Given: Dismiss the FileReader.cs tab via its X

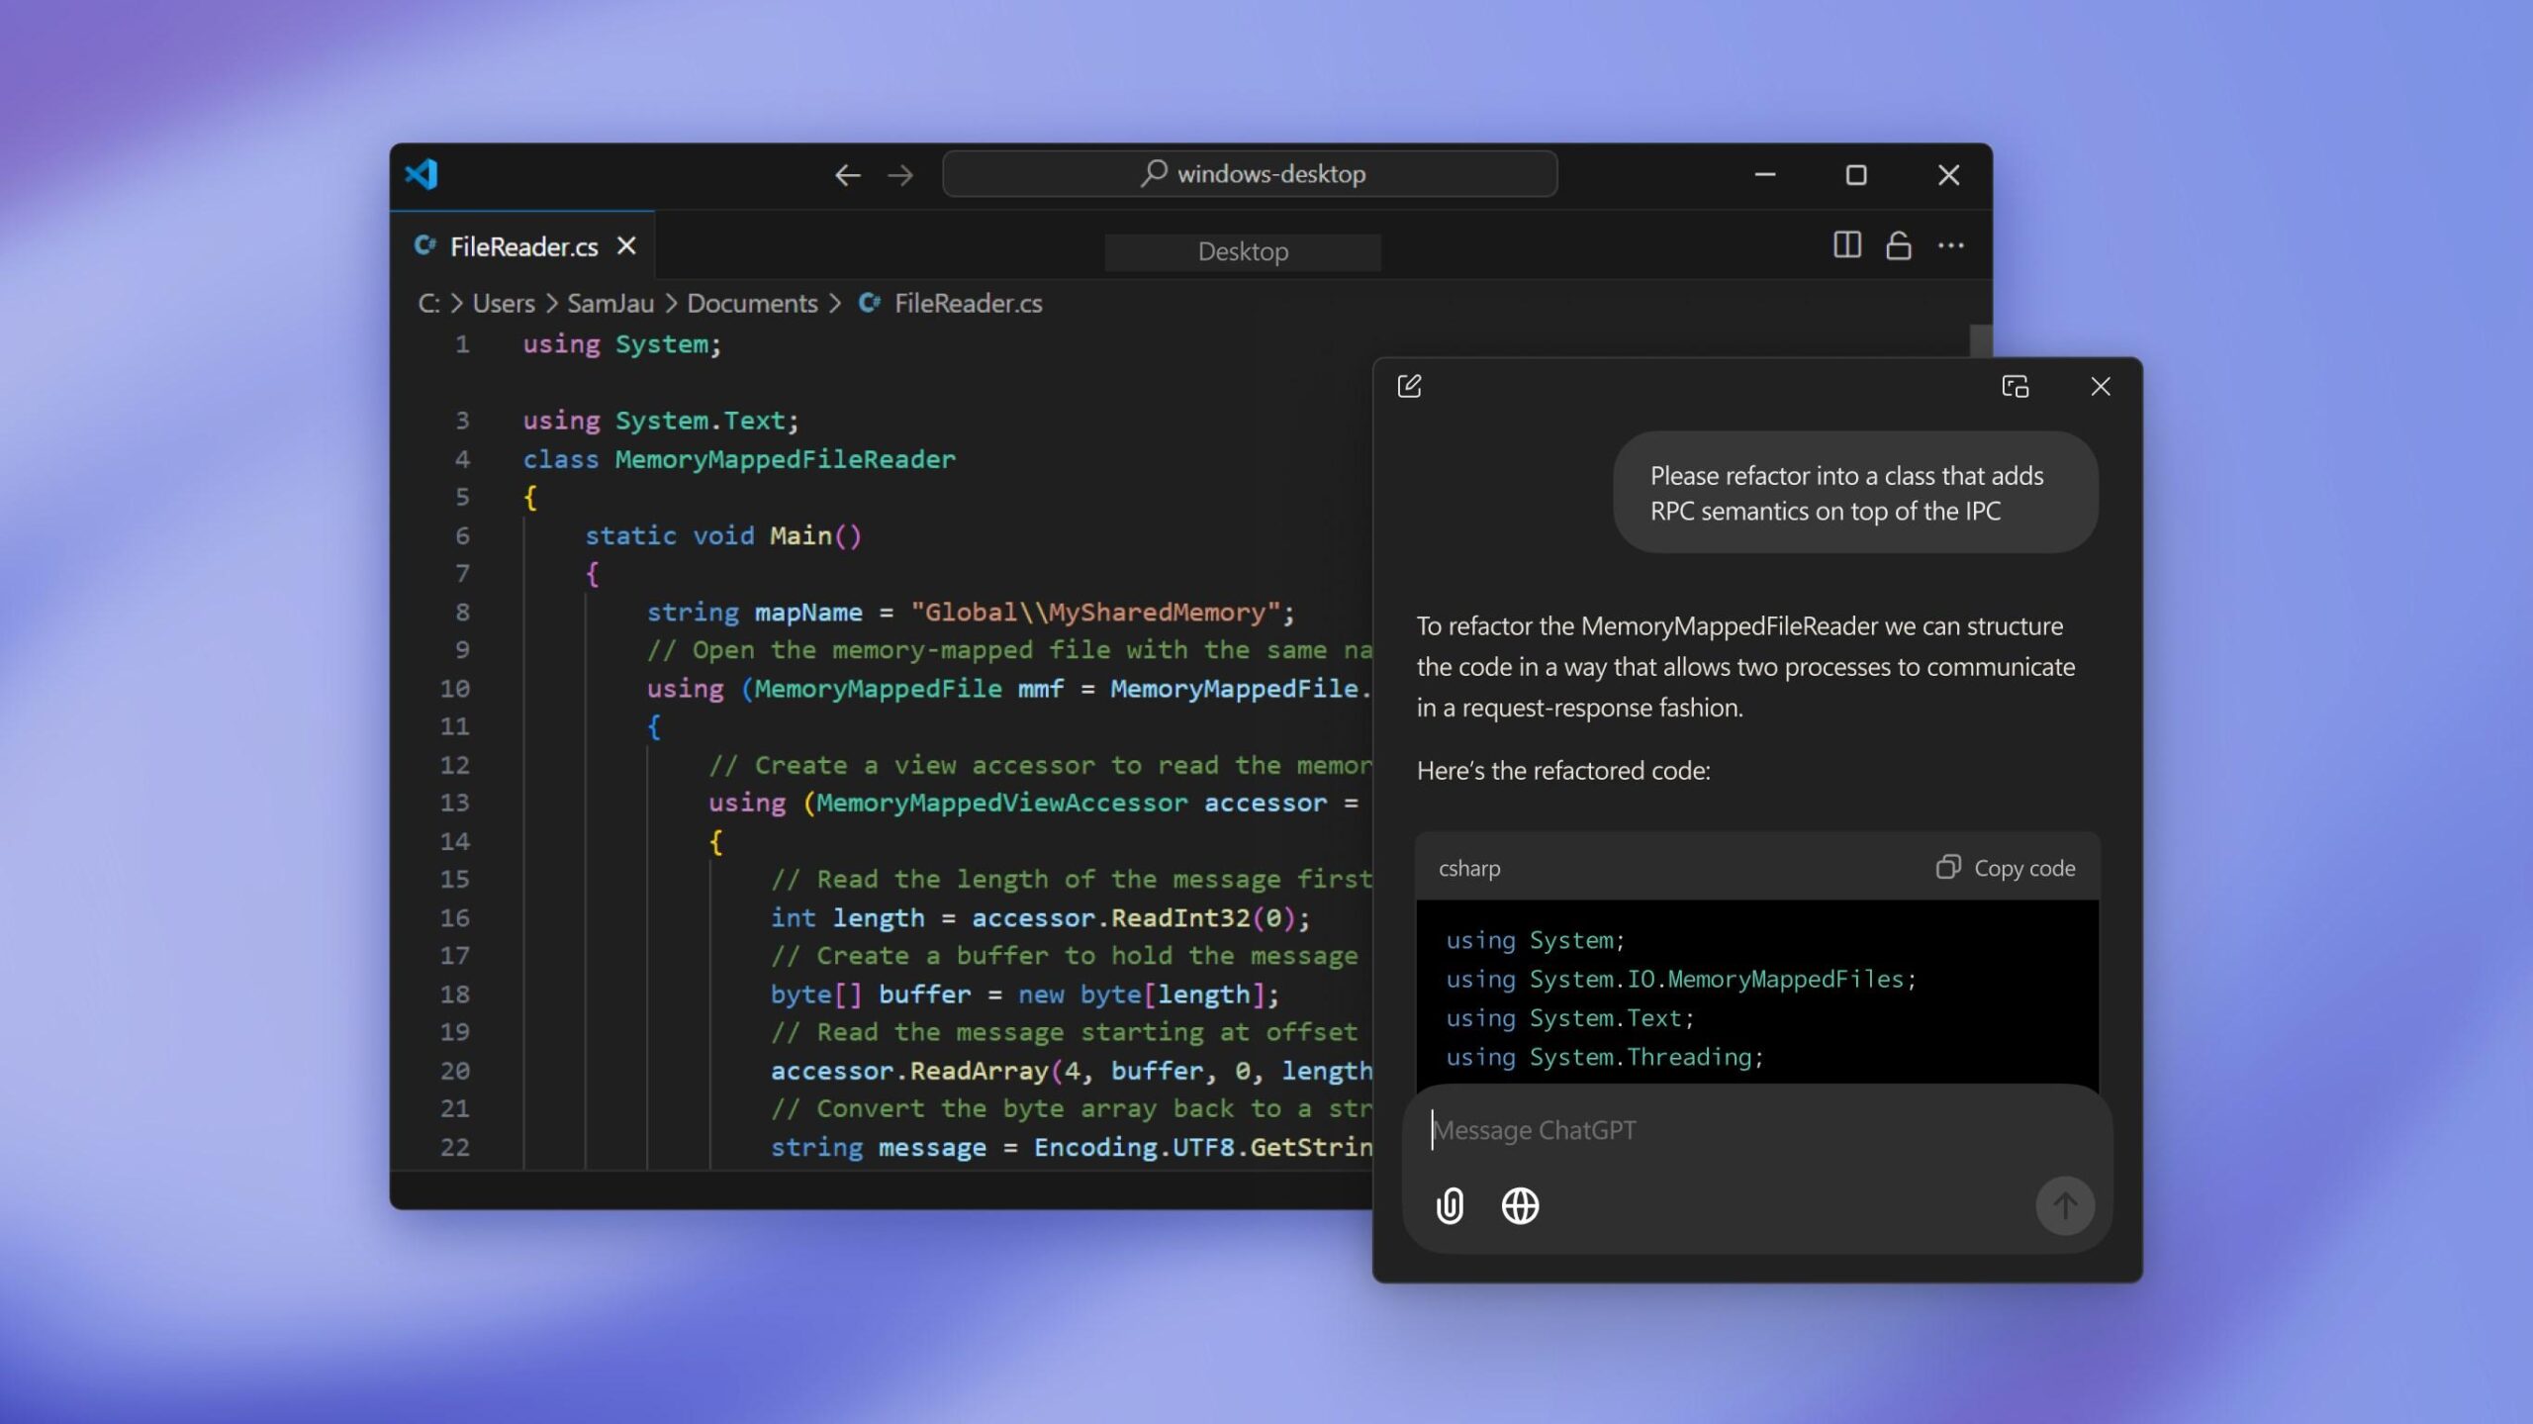Looking at the screenshot, I should tap(627, 245).
